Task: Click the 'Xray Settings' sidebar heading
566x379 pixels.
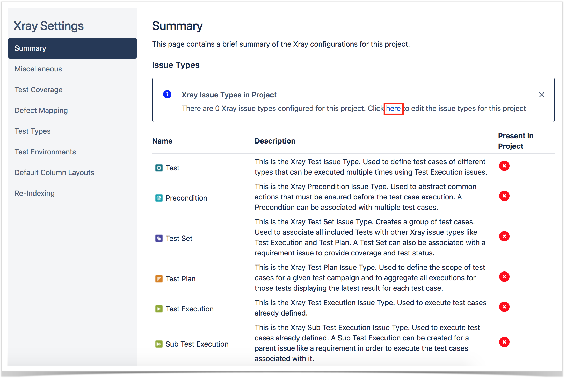Action: coord(48,26)
